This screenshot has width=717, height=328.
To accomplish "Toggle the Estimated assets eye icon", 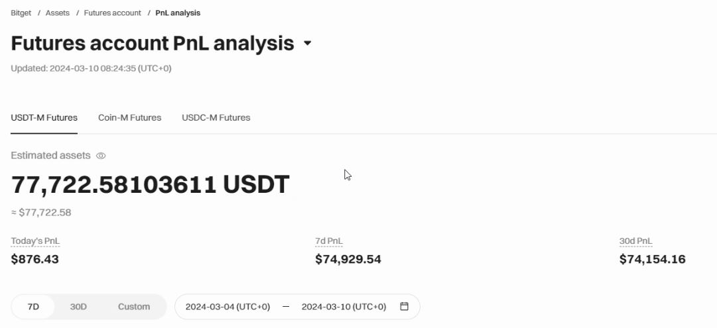I will (101, 156).
